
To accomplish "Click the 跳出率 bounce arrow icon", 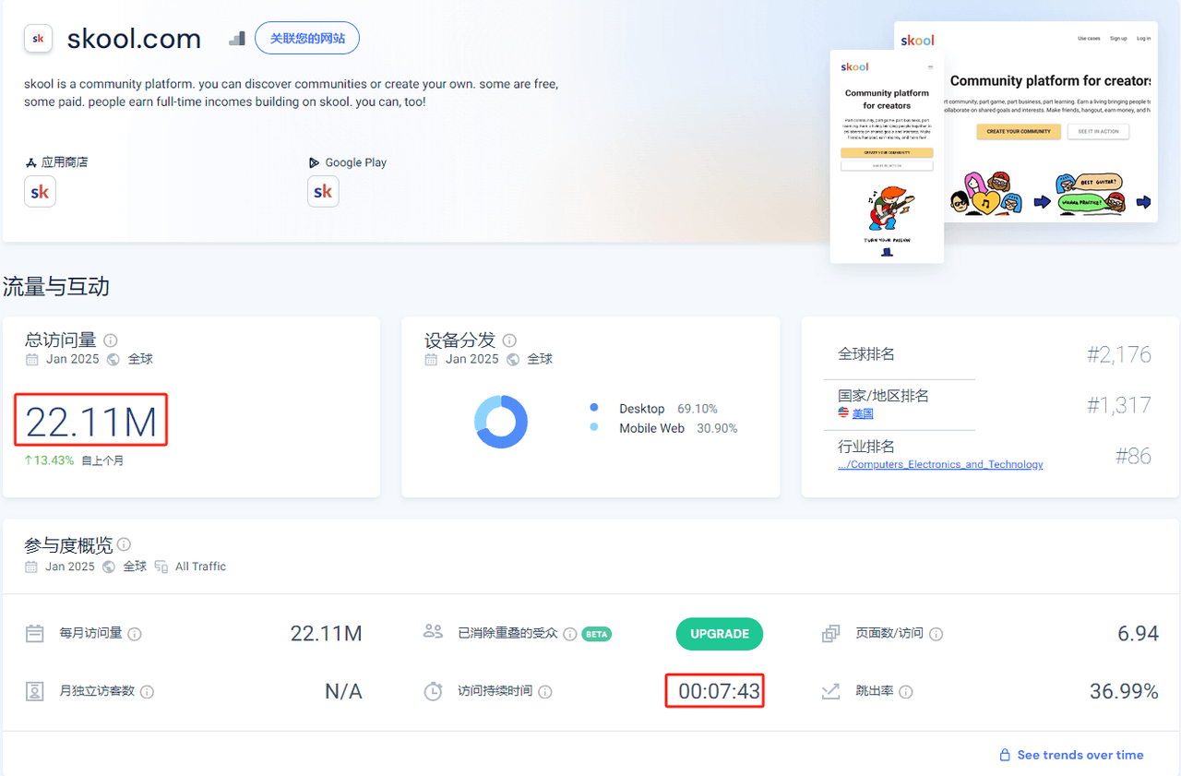I will click(830, 691).
